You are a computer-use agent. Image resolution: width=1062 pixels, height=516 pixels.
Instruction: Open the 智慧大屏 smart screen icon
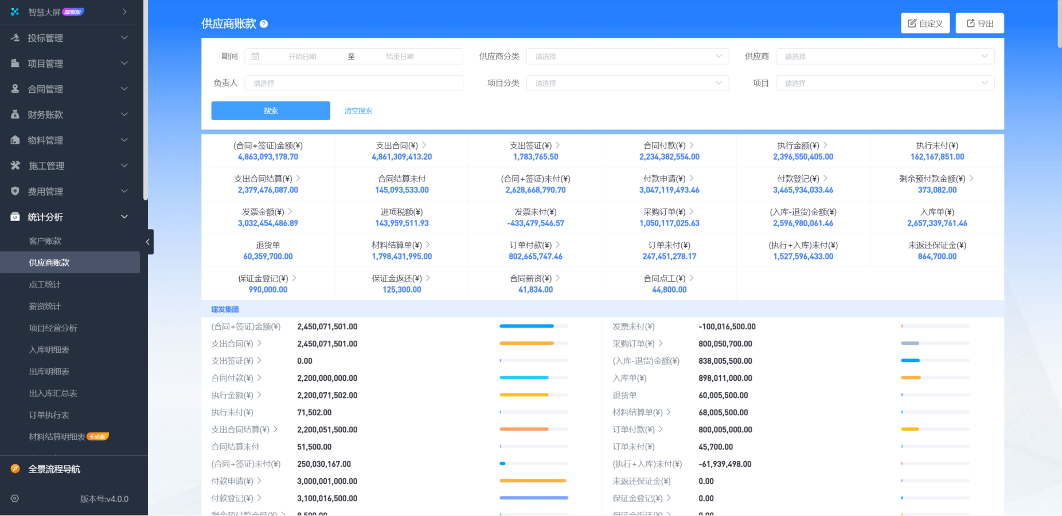click(14, 11)
